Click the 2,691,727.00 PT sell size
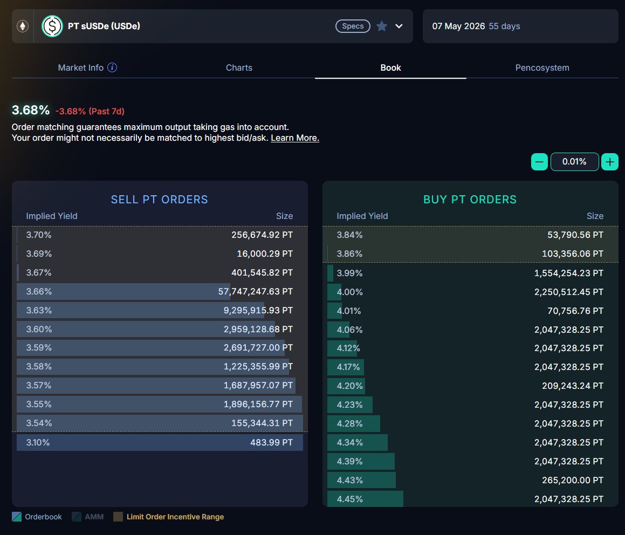The height and width of the screenshot is (535, 625). click(x=258, y=348)
